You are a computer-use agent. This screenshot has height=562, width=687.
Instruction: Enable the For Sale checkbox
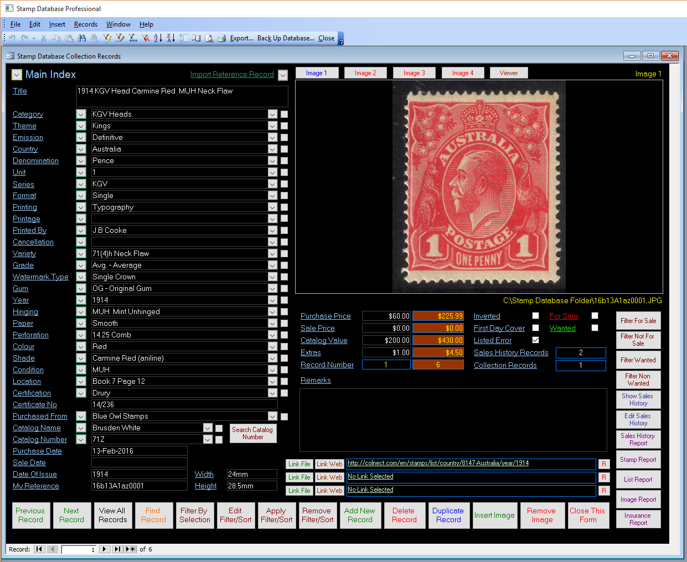point(596,316)
